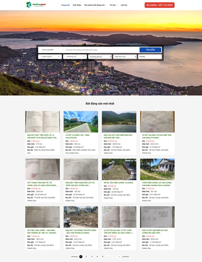Click the TÌM KIẾM search button
202x262 pixels.
tap(150, 50)
